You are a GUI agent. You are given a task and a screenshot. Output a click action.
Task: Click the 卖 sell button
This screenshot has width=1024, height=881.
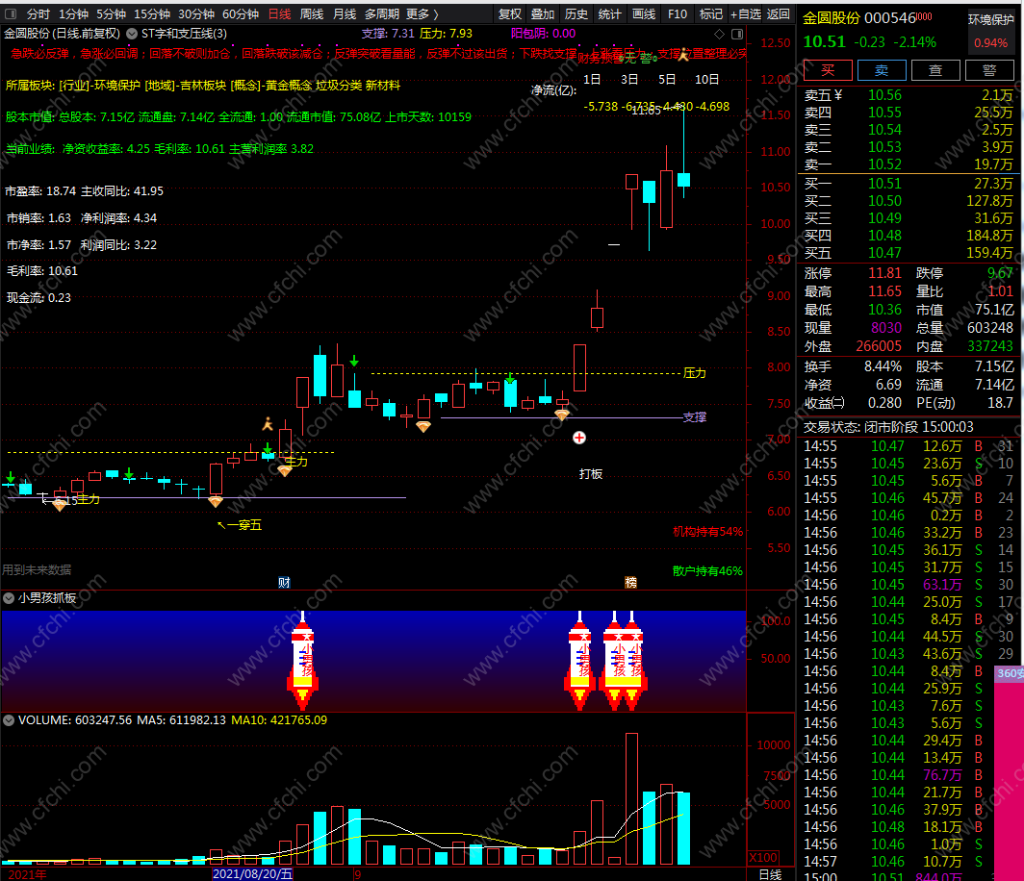click(882, 70)
